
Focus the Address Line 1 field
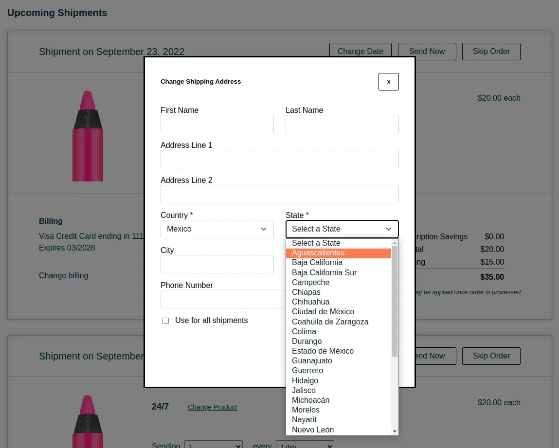279,159
